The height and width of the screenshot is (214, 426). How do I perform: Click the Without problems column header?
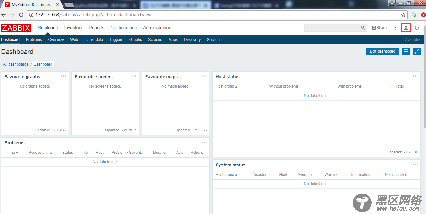pos(284,86)
